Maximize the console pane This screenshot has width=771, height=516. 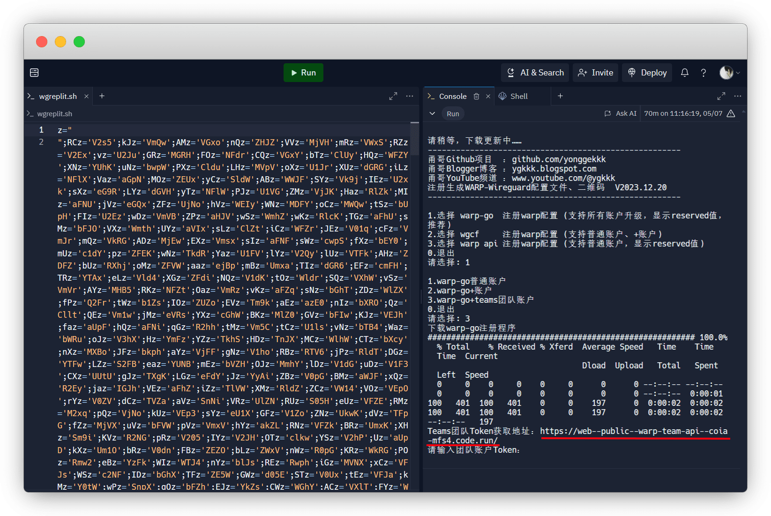[721, 96]
